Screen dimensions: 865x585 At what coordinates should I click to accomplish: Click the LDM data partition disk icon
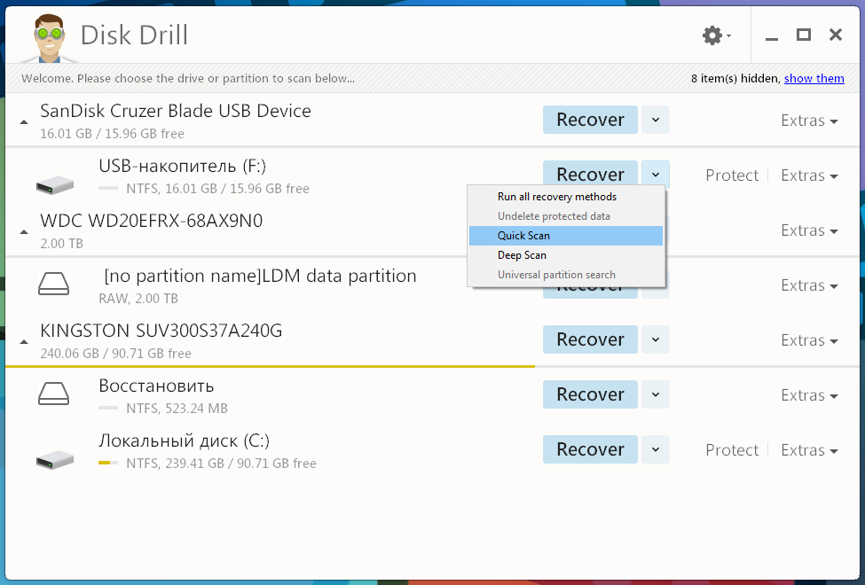(x=53, y=284)
